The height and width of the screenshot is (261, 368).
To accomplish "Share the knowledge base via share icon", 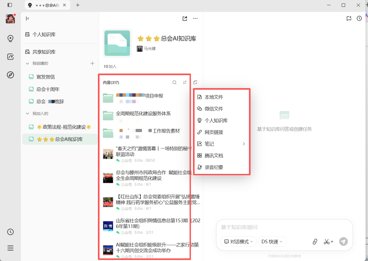I will tap(185, 18).
